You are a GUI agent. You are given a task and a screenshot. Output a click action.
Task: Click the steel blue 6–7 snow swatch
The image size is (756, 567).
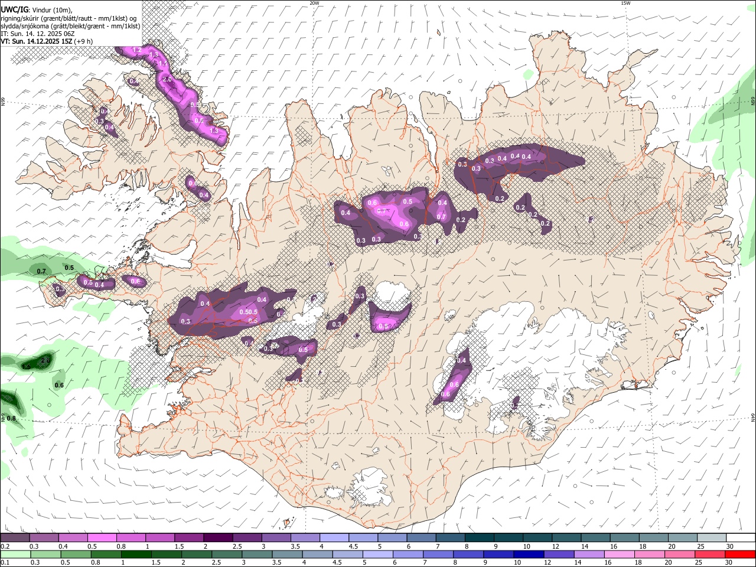click(422, 537)
